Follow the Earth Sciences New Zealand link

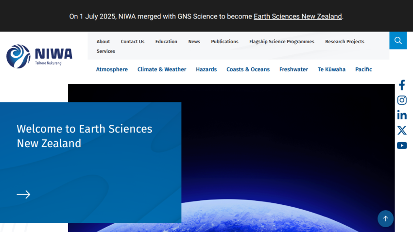[298, 17]
